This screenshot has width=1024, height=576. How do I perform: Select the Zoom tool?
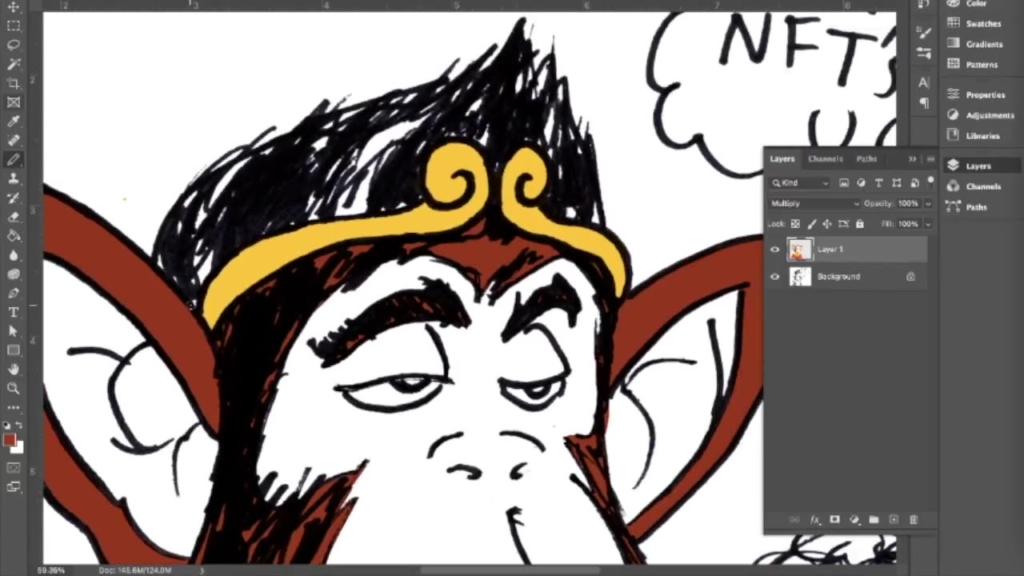coord(14,389)
